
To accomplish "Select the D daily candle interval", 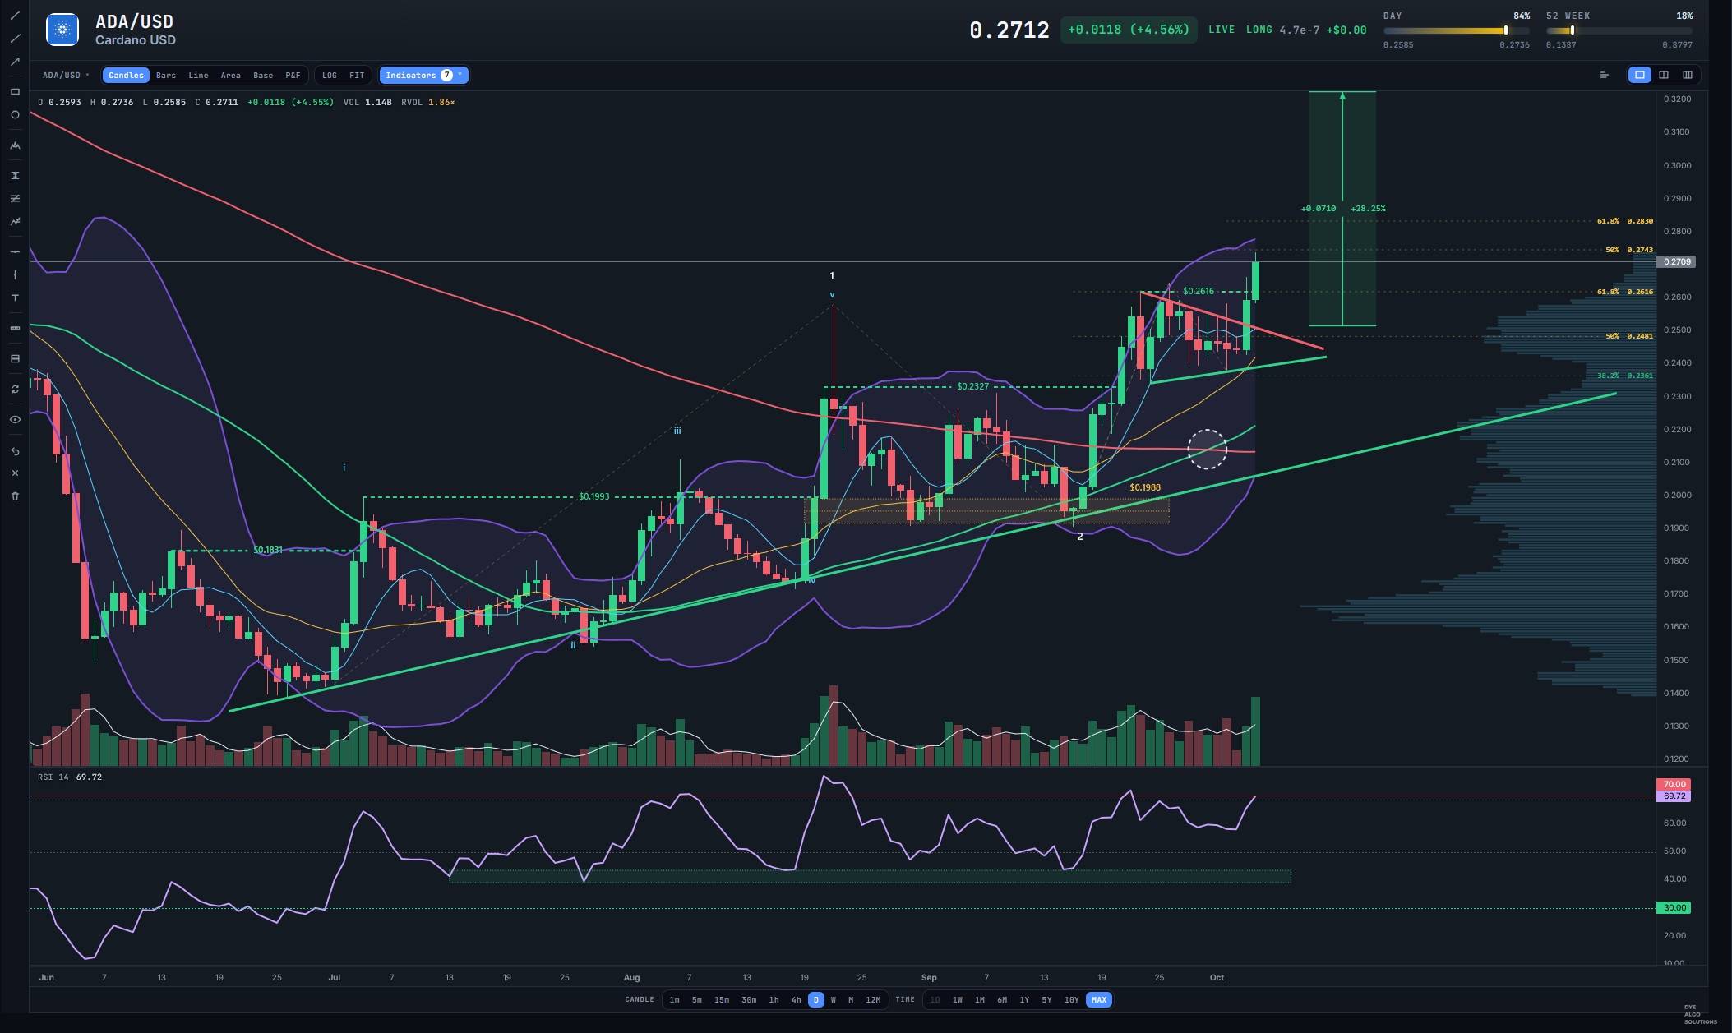I will [816, 999].
